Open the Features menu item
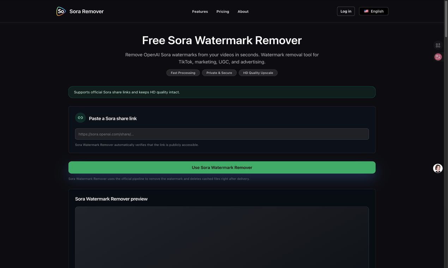Screen dimensions: 448x268 coord(200,12)
